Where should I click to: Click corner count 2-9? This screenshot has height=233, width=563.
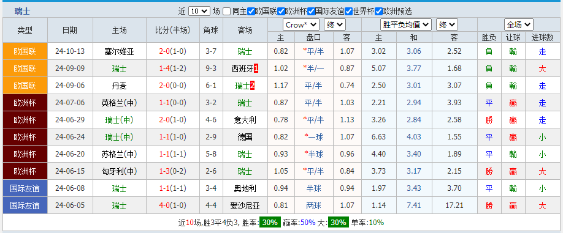[211, 137]
